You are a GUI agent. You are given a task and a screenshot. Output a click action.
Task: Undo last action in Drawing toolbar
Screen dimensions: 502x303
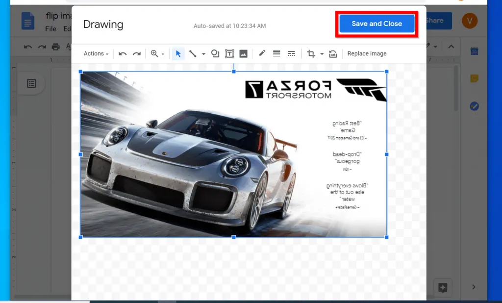tap(122, 53)
